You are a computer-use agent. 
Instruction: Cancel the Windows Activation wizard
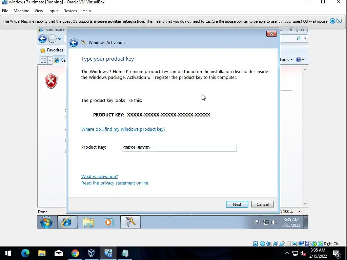(x=263, y=204)
